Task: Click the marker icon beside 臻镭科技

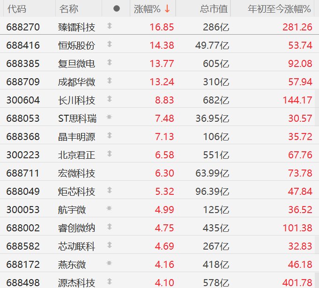Action: coord(110,27)
